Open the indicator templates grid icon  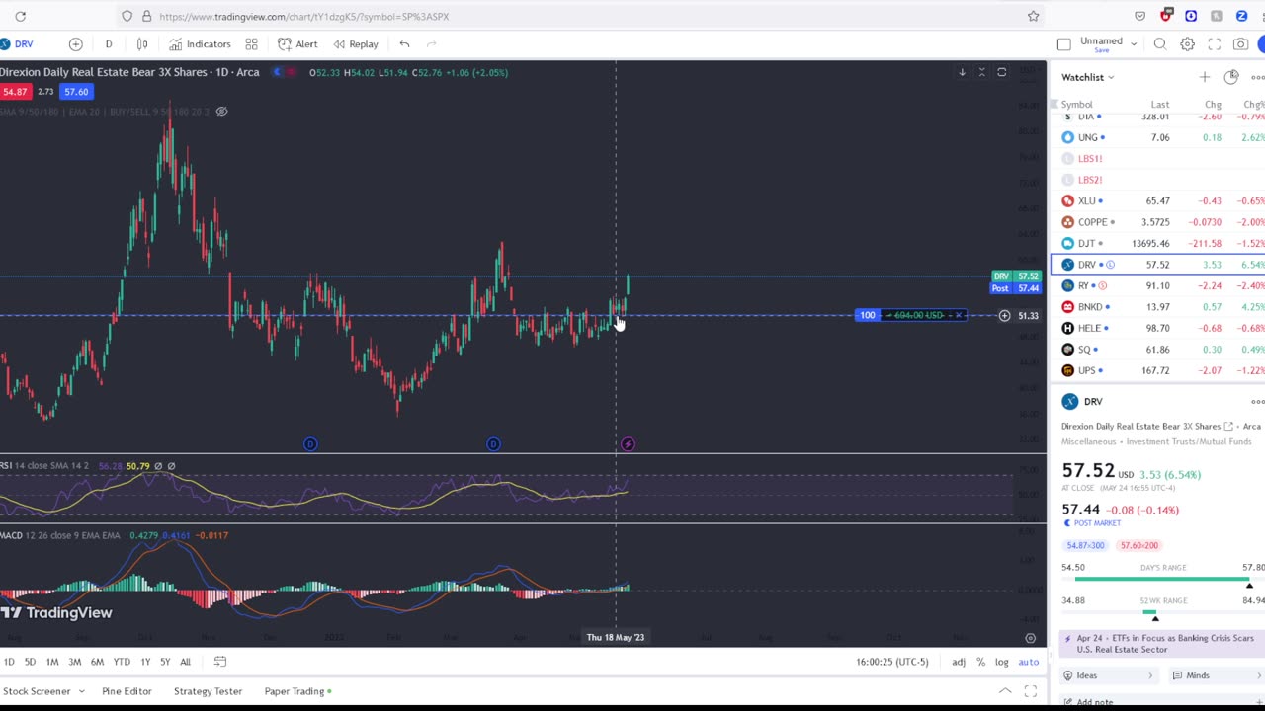pyautogui.click(x=252, y=43)
